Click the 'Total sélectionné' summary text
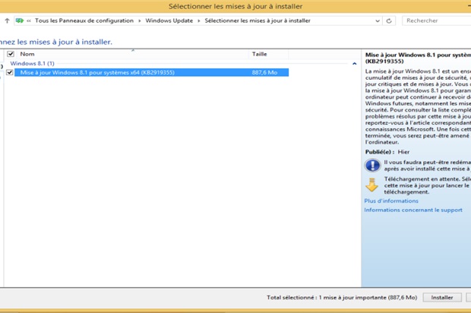471x313 pixels. (x=342, y=297)
